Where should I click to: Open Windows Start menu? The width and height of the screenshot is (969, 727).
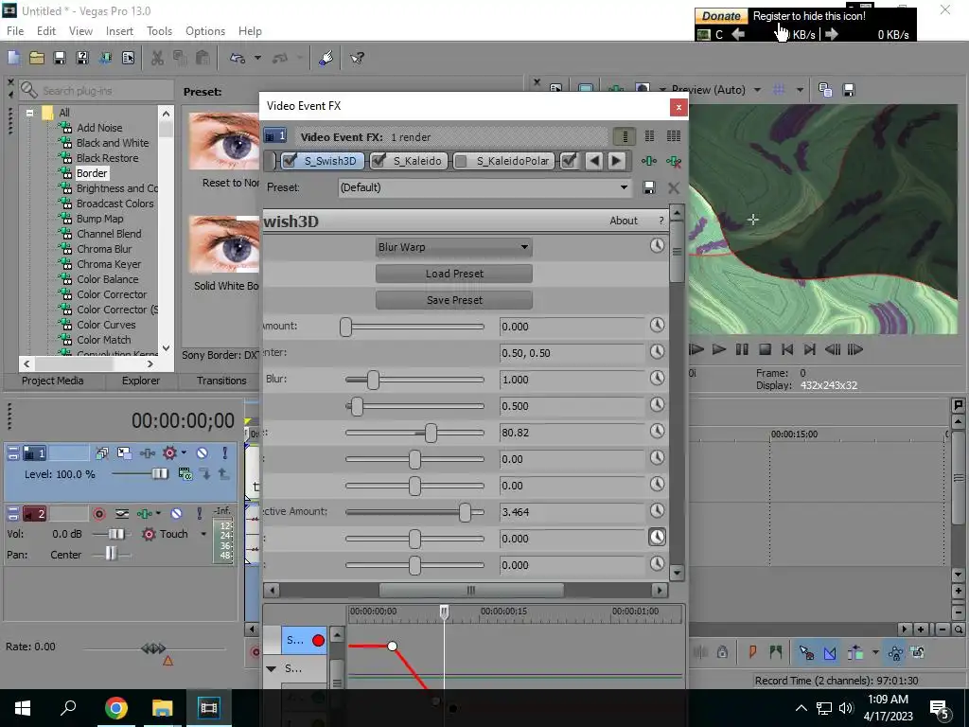point(23,708)
